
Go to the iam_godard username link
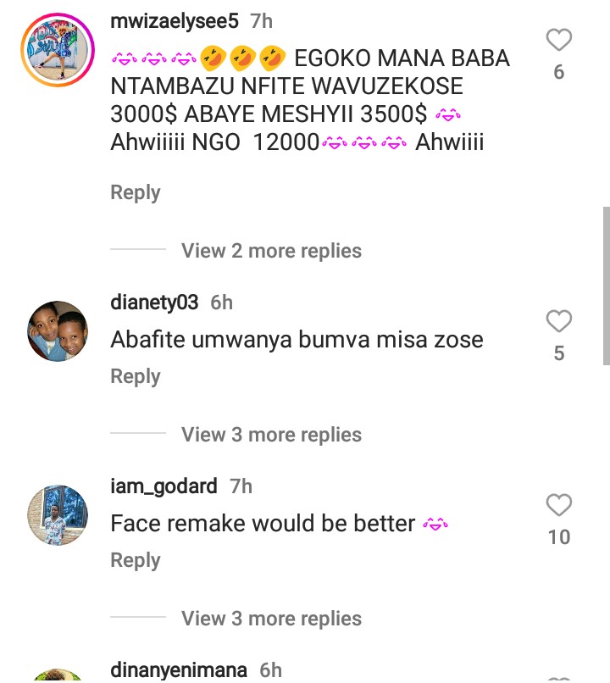[x=164, y=486]
